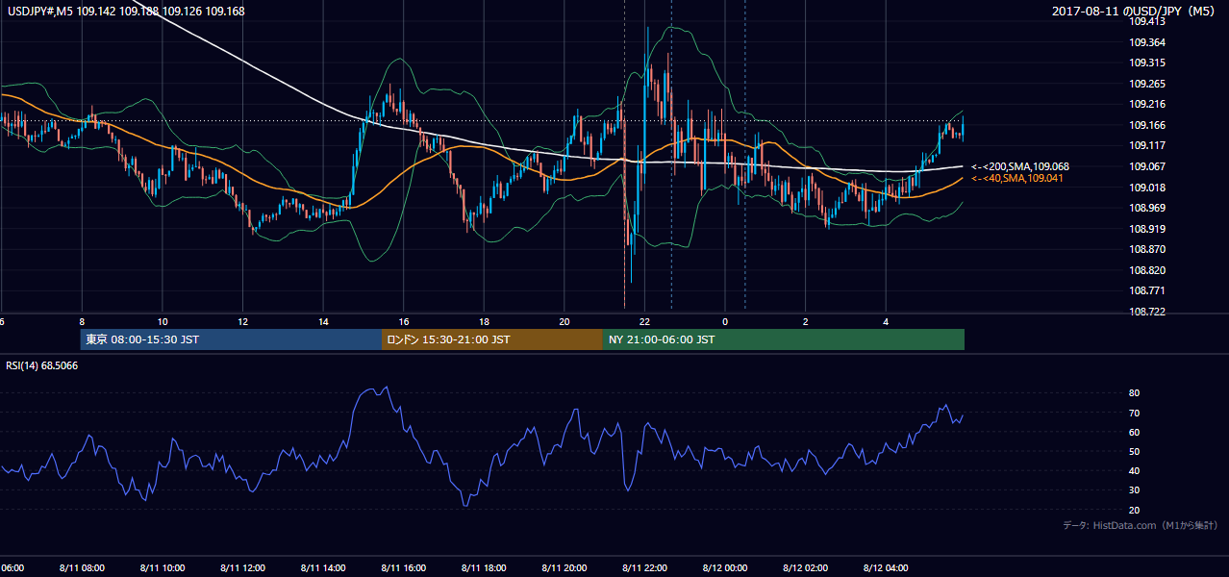
Task: Click the bottom time label 8/11 16:00
Action: (404, 568)
